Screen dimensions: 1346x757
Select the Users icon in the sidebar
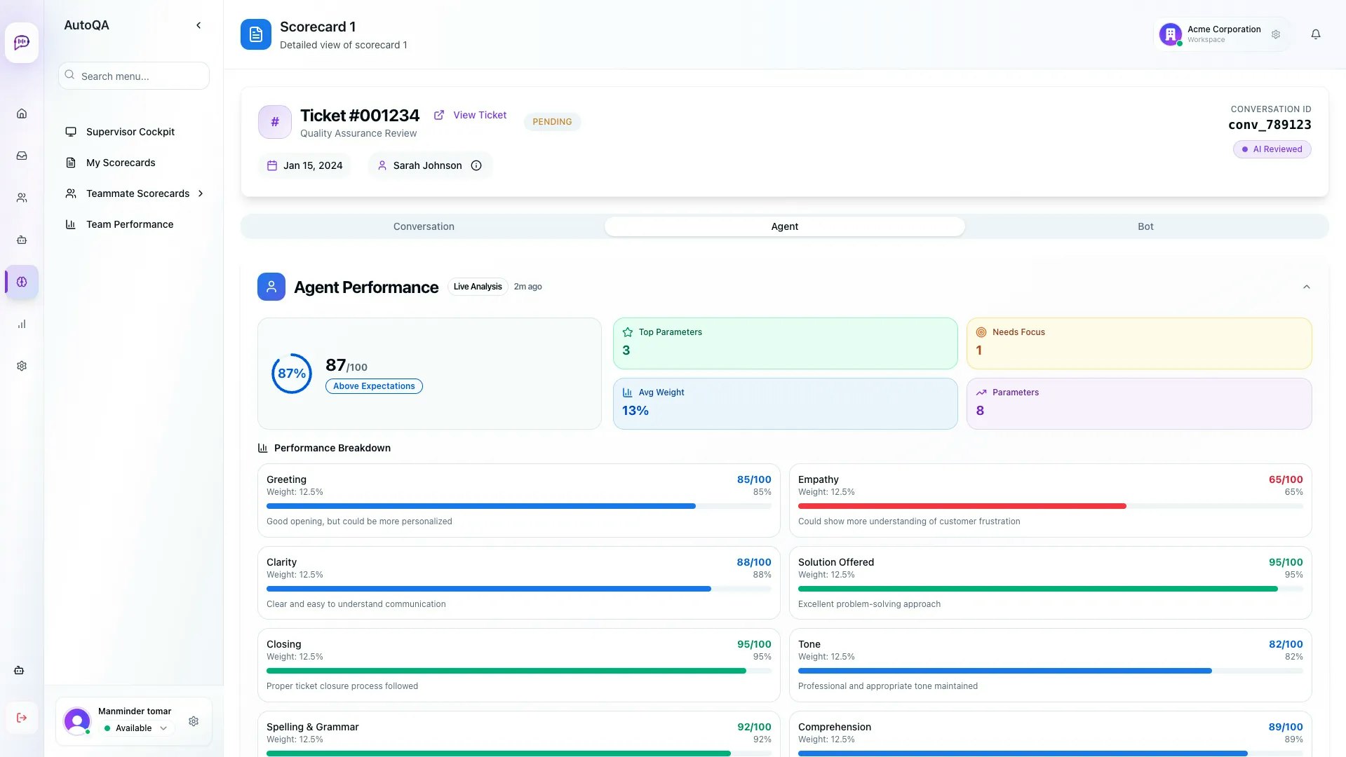pos(22,197)
